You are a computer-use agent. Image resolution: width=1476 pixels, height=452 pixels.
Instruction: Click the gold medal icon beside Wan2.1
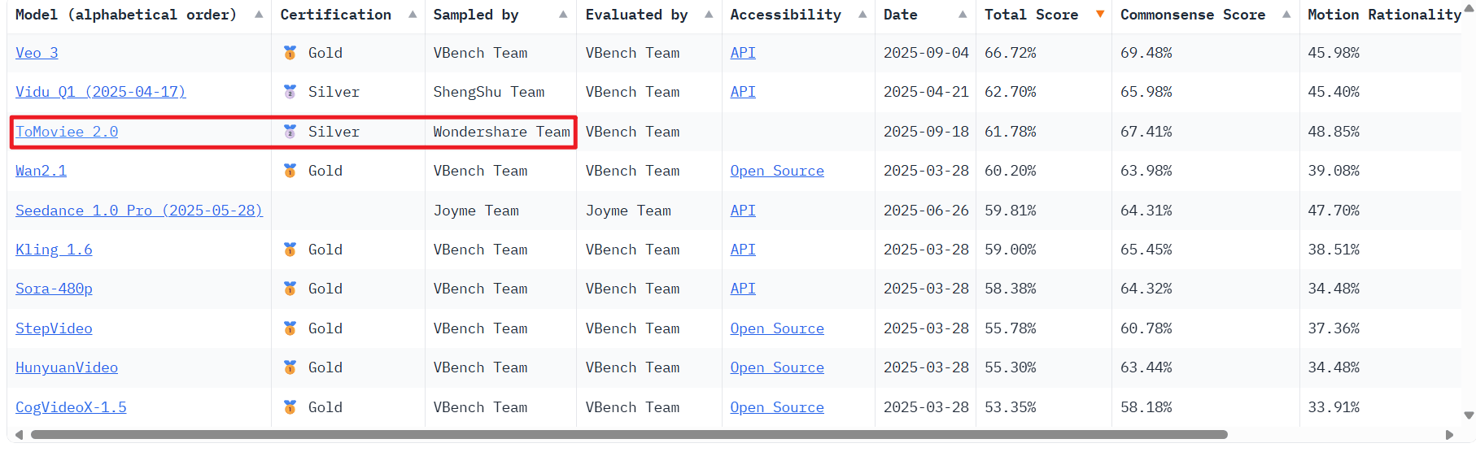tap(290, 171)
